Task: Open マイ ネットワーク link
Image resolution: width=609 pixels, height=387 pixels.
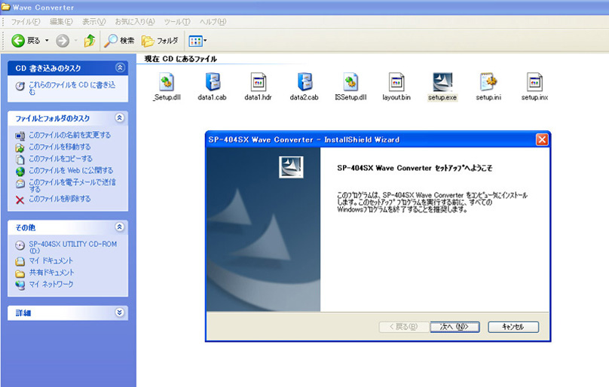Action: pos(51,284)
